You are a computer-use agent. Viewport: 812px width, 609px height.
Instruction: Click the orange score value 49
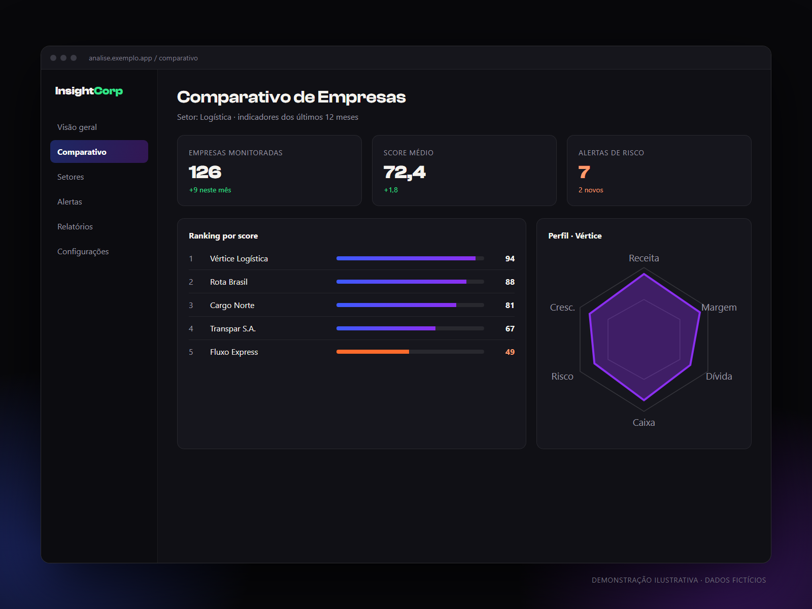click(510, 352)
